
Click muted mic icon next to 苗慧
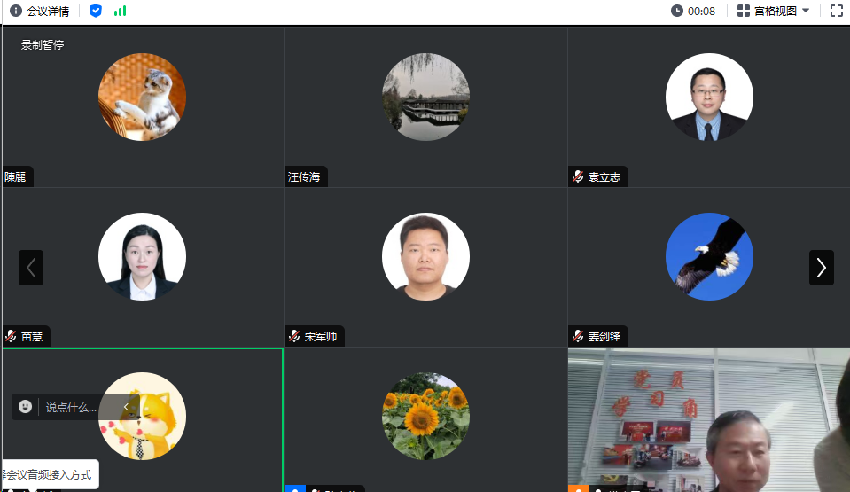[x=11, y=336]
